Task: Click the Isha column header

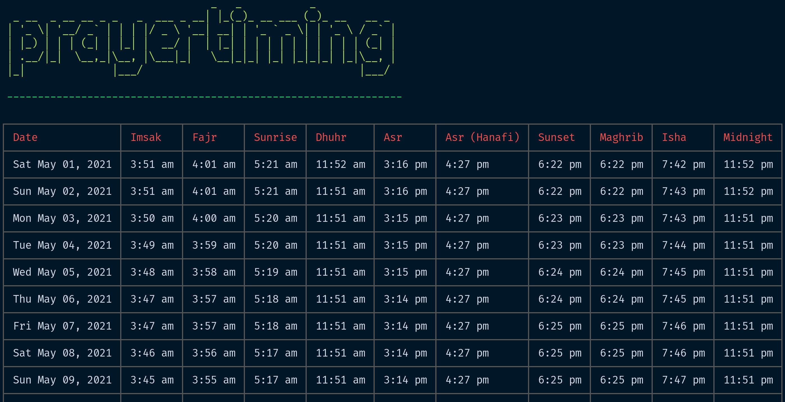Action: tap(674, 137)
